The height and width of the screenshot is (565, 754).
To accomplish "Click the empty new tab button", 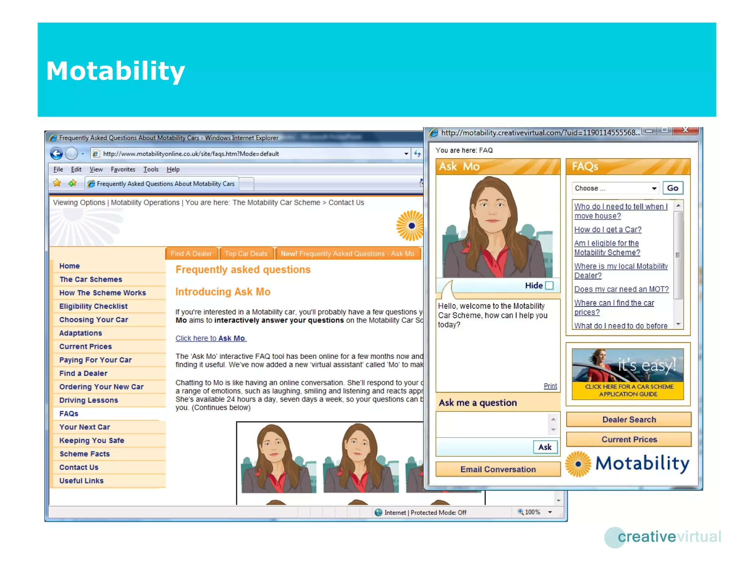I will click(246, 184).
